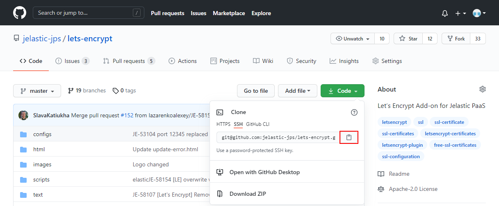The image size is (499, 206).
Task: Open Explore in top navigation
Action: [x=261, y=13]
